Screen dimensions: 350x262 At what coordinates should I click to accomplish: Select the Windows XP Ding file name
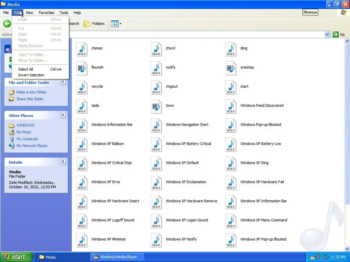coord(254,163)
